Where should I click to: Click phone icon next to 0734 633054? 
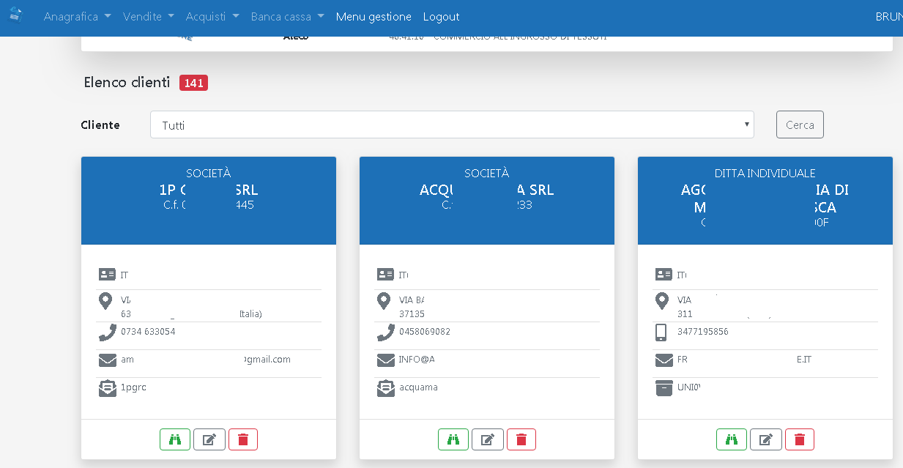coord(107,332)
